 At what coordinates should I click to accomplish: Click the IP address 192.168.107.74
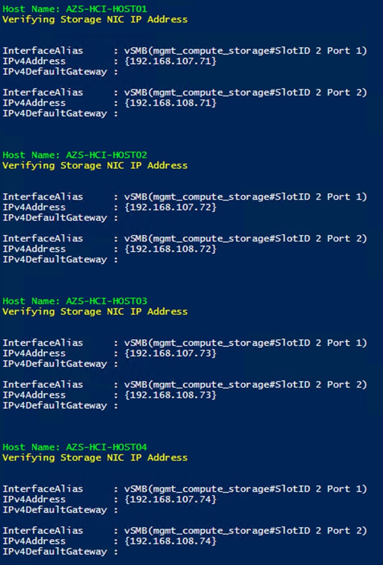tap(171, 499)
